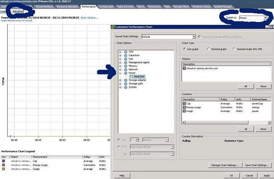Switch to the Resource Allocation tab
This screenshot has width=274, height=179.
click(68, 7)
